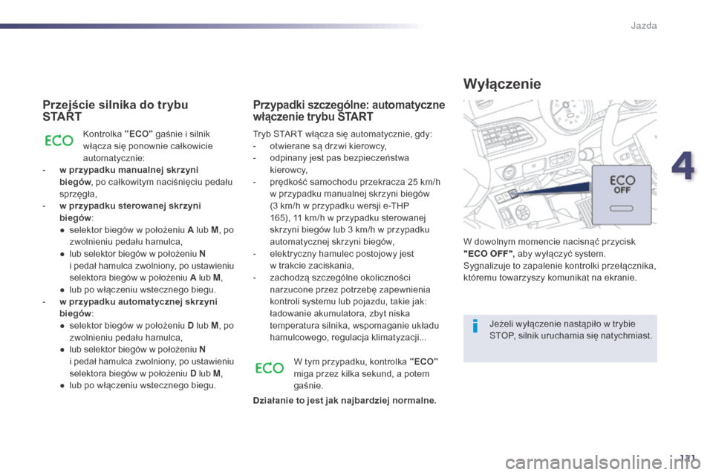Screen dimensions: 713x475
Task: Click heading 'Przypadki szczególne: automatyczne włączenie trybu START'
Action: (x=349, y=111)
